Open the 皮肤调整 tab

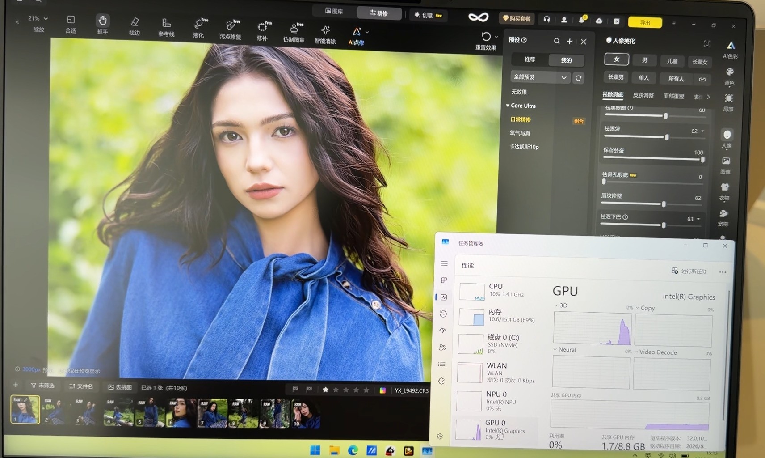(x=643, y=95)
